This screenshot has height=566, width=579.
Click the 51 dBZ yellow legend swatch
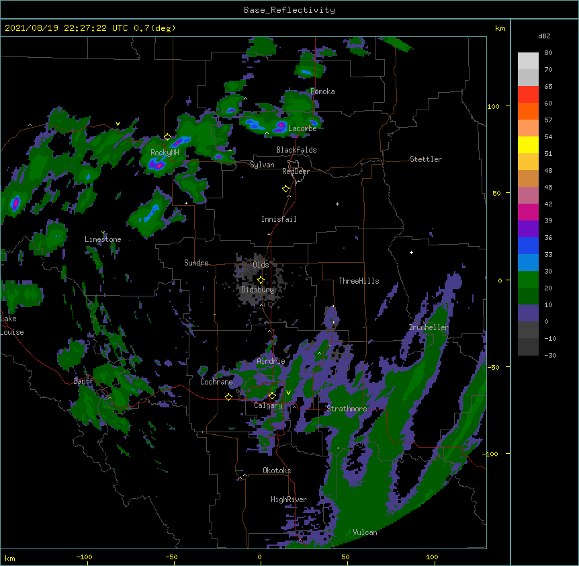(528, 145)
